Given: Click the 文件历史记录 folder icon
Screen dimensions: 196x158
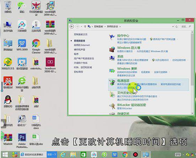Looking at the screenshot, I should pos(112,94).
